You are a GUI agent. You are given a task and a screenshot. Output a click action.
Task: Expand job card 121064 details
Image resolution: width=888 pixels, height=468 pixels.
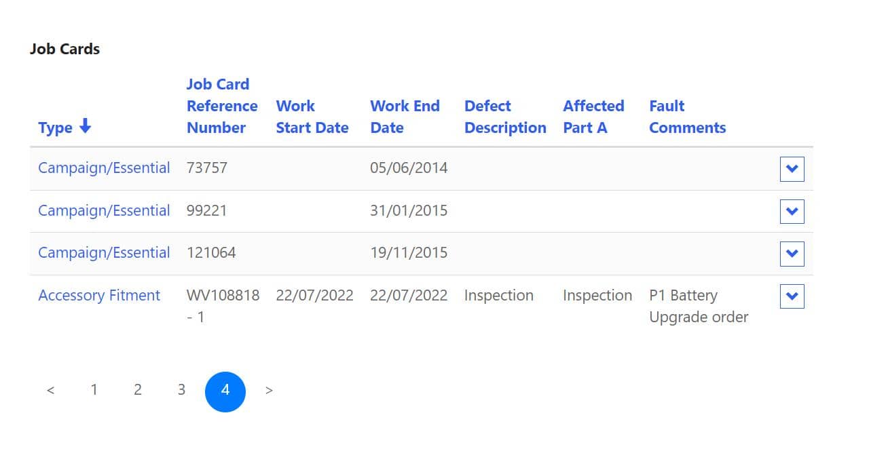pyautogui.click(x=792, y=254)
